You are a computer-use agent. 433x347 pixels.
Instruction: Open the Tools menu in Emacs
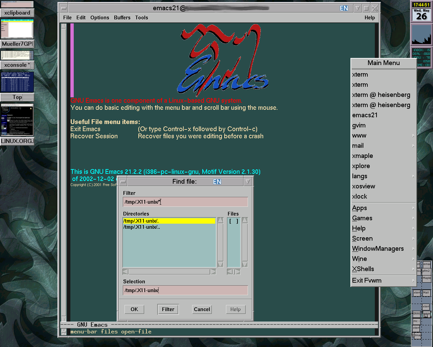141,18
